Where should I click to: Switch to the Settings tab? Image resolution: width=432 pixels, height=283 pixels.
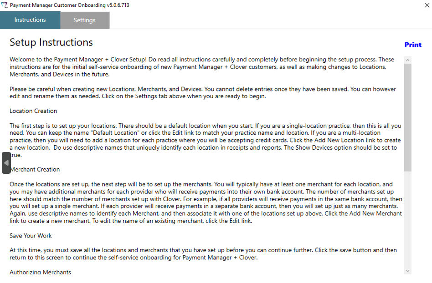(x=85, y=20)
